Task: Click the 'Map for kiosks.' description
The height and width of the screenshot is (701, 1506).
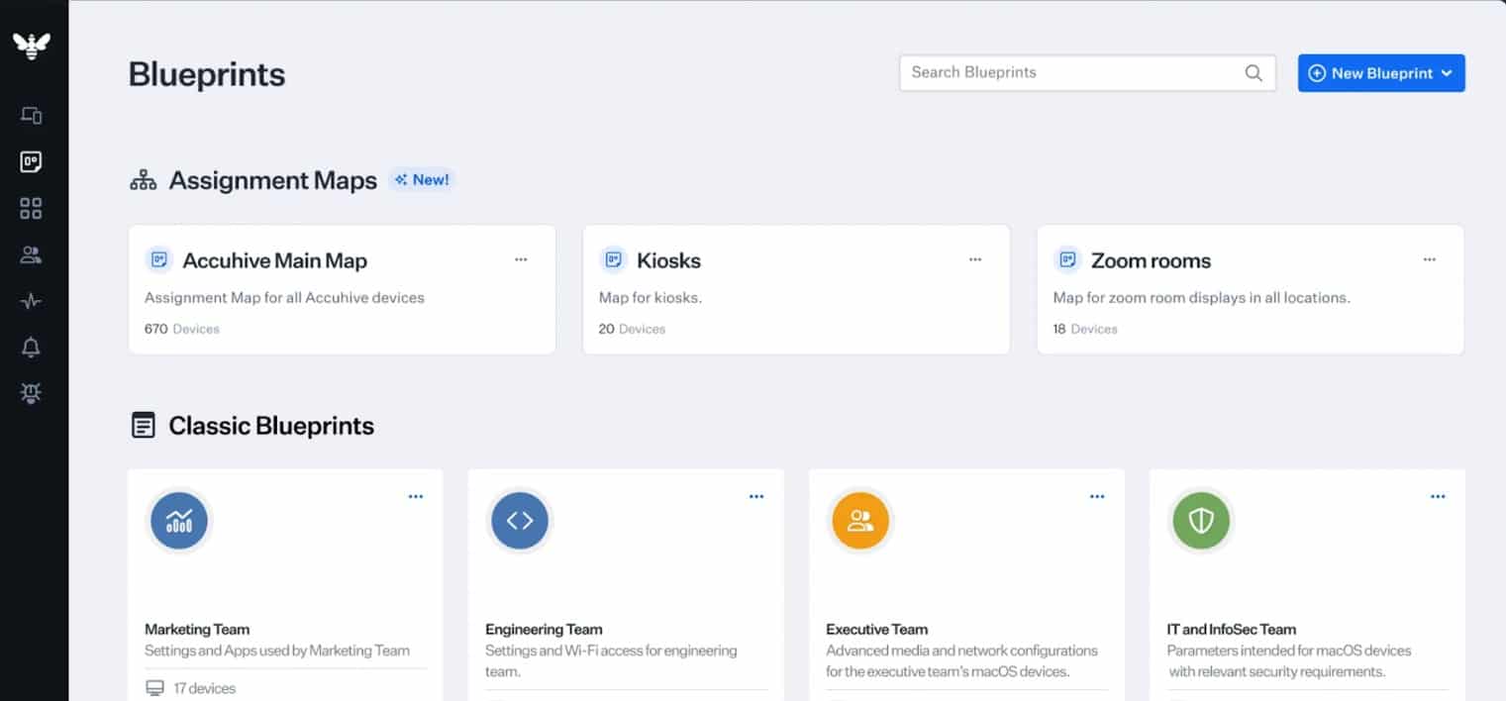Action: [651, 297]
